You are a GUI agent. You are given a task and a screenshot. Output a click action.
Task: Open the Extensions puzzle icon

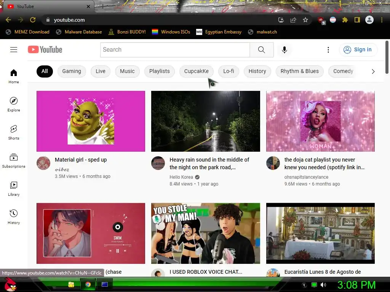345,20
